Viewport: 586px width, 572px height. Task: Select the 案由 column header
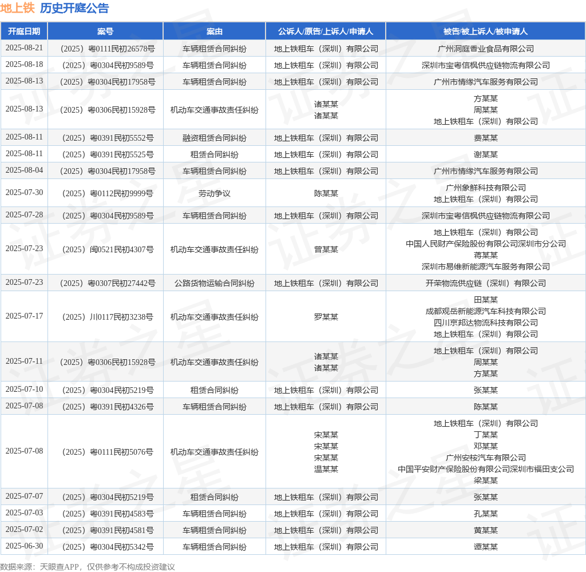pyautogui.click(x=214, y=31)
